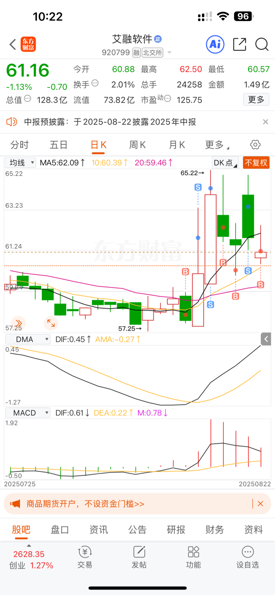Open the 研报 tab
This screenshot has height=595, width=275.
pos(176,529)
